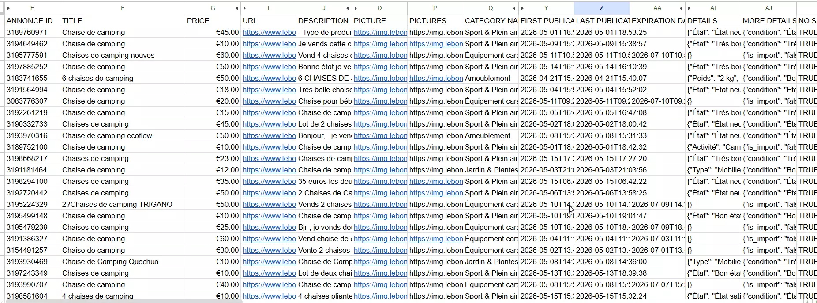The height and width of the screenshot is (303, 817).
Task: Click the EXPIRATION DATE header cell
Action: point(657,21)
